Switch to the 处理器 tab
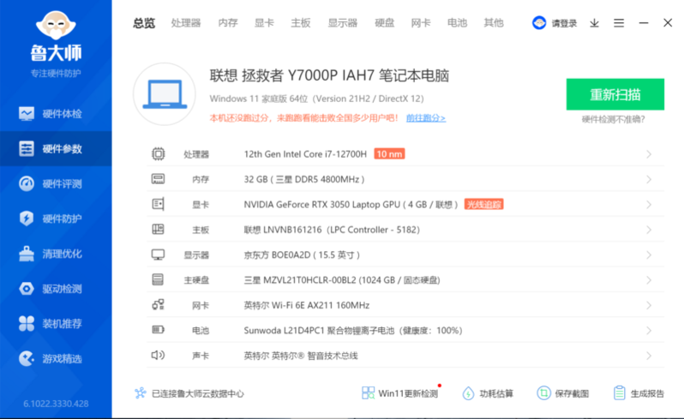 [x=185, y=23]
